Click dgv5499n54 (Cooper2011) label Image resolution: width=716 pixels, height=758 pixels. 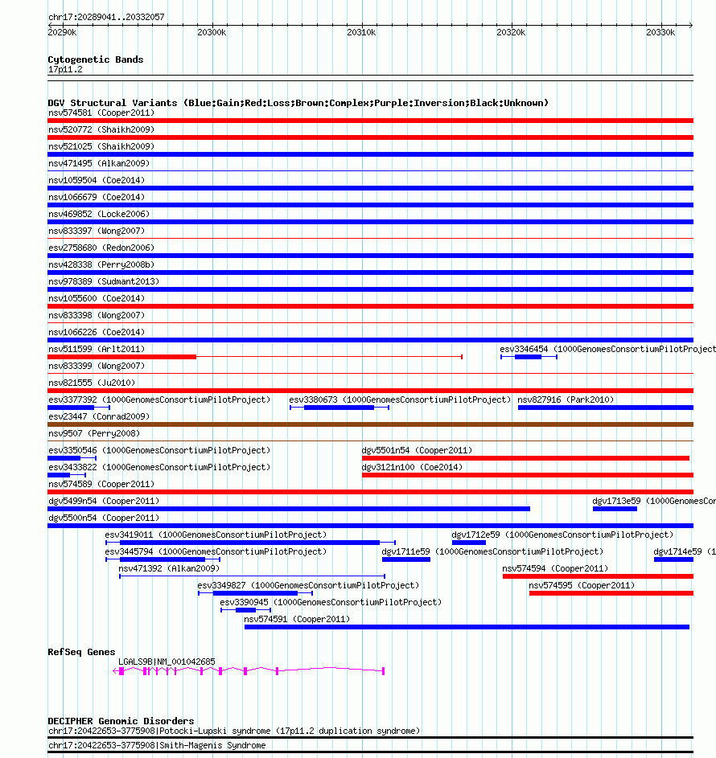coord(104,501)
